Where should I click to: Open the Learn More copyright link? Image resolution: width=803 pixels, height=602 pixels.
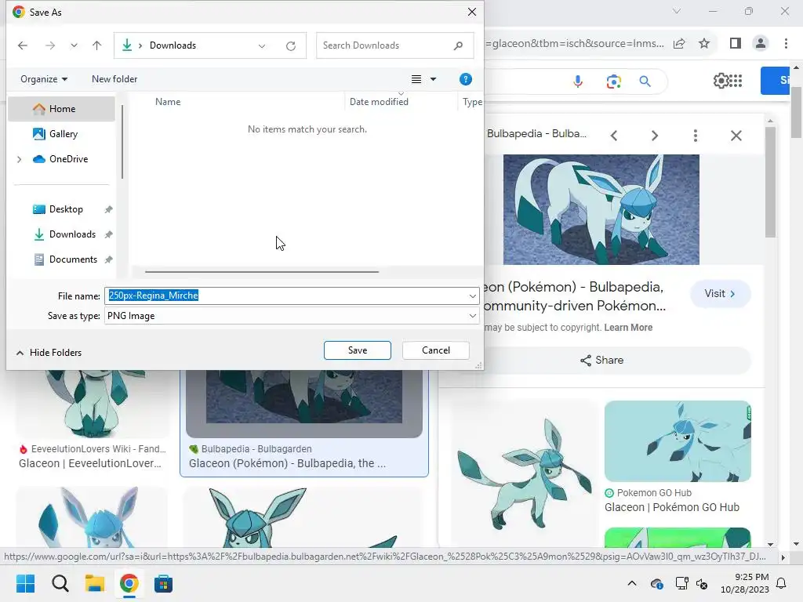[628, 328]
